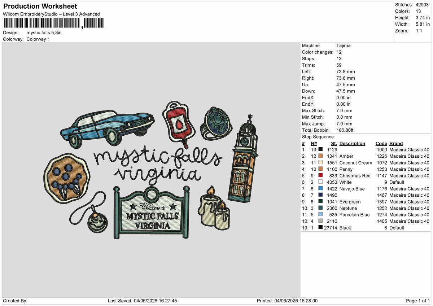Select the Christmas Red color swatch

320,176
